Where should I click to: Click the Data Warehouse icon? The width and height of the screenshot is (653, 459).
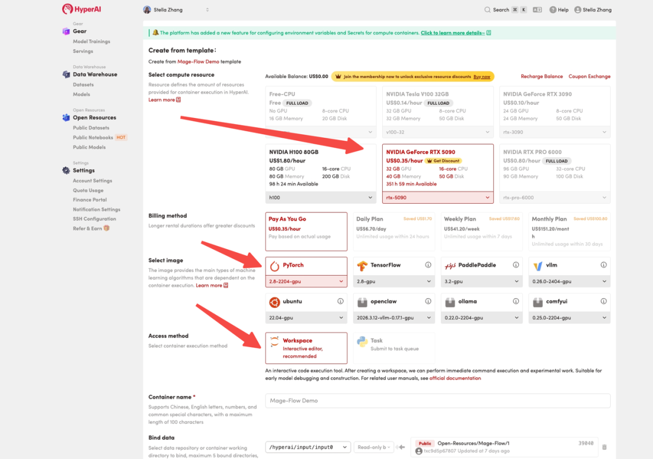pos(66,74)
